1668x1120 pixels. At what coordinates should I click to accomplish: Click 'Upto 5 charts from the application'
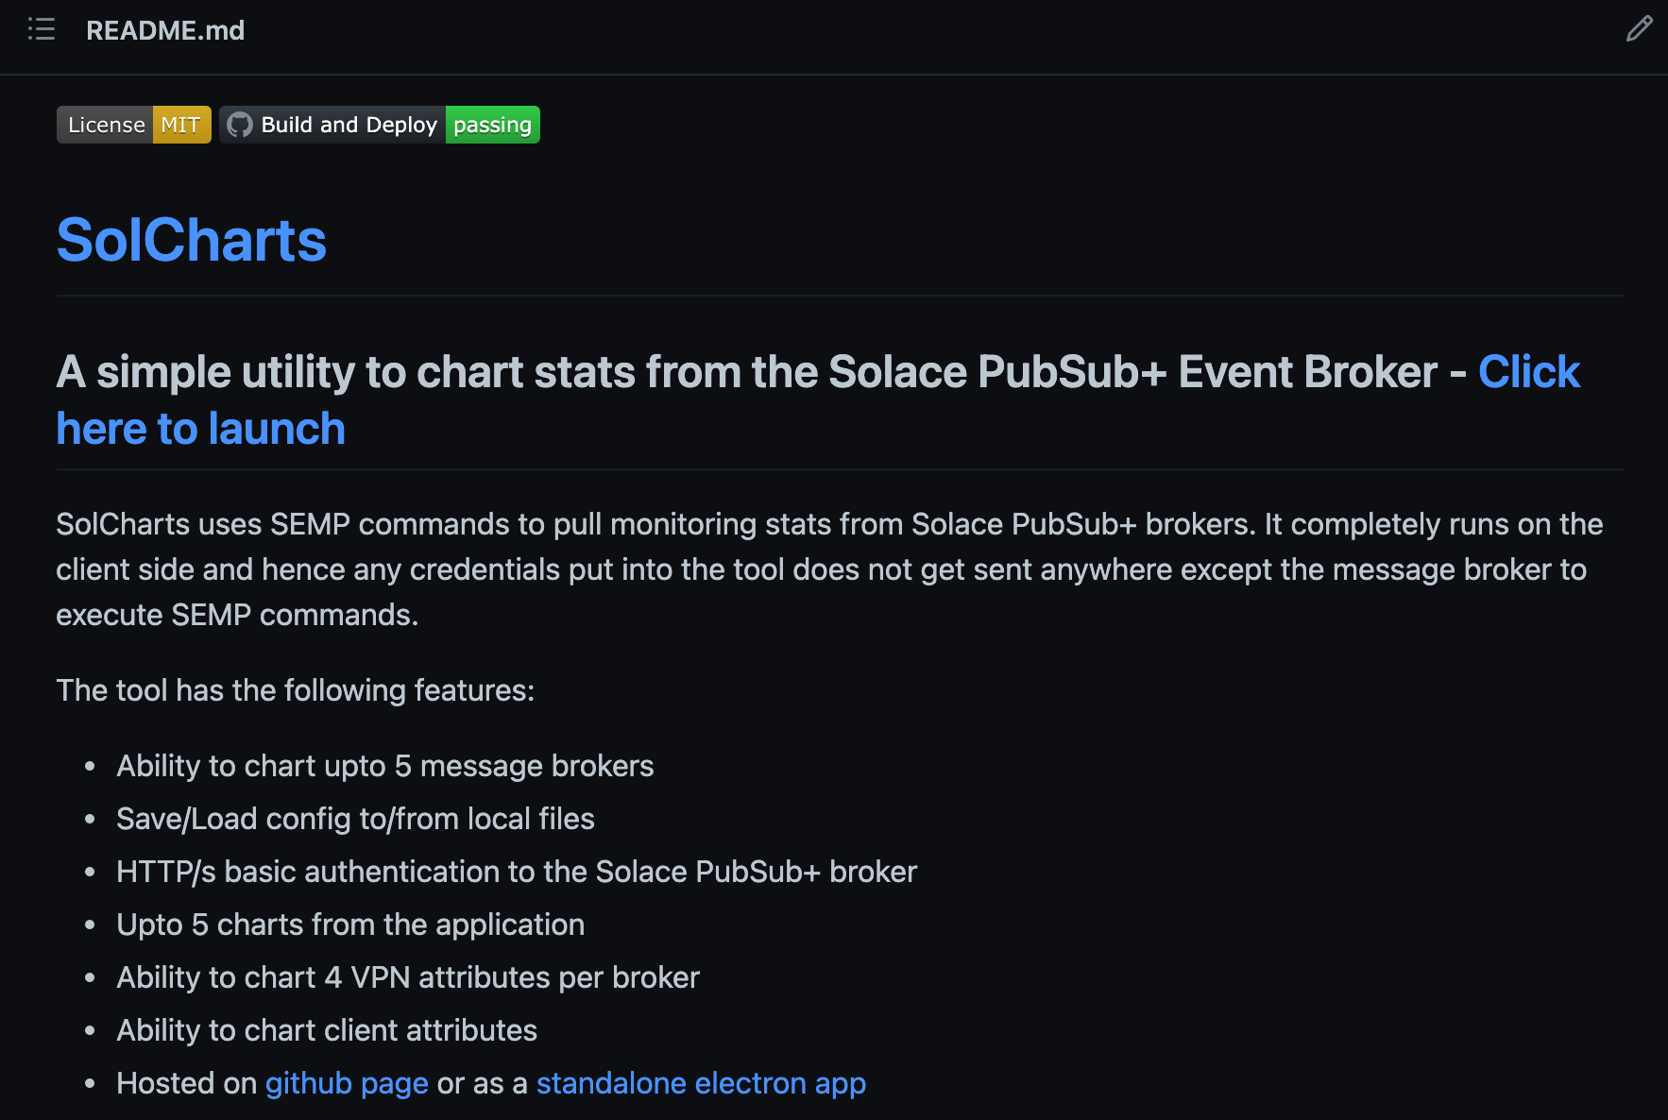(350, 925)
